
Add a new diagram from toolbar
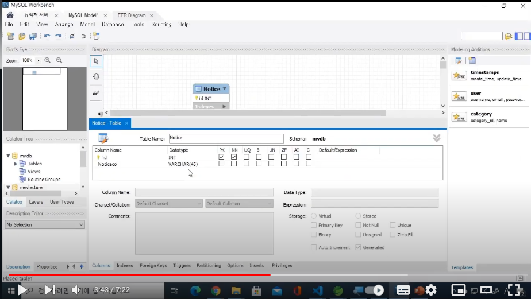(x=97, y=36)
